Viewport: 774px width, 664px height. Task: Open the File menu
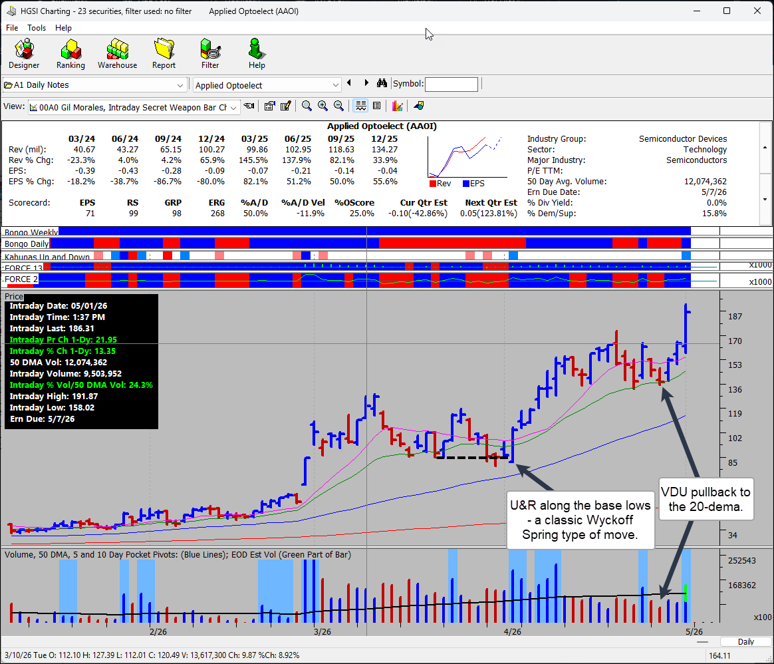pos(12,28)
